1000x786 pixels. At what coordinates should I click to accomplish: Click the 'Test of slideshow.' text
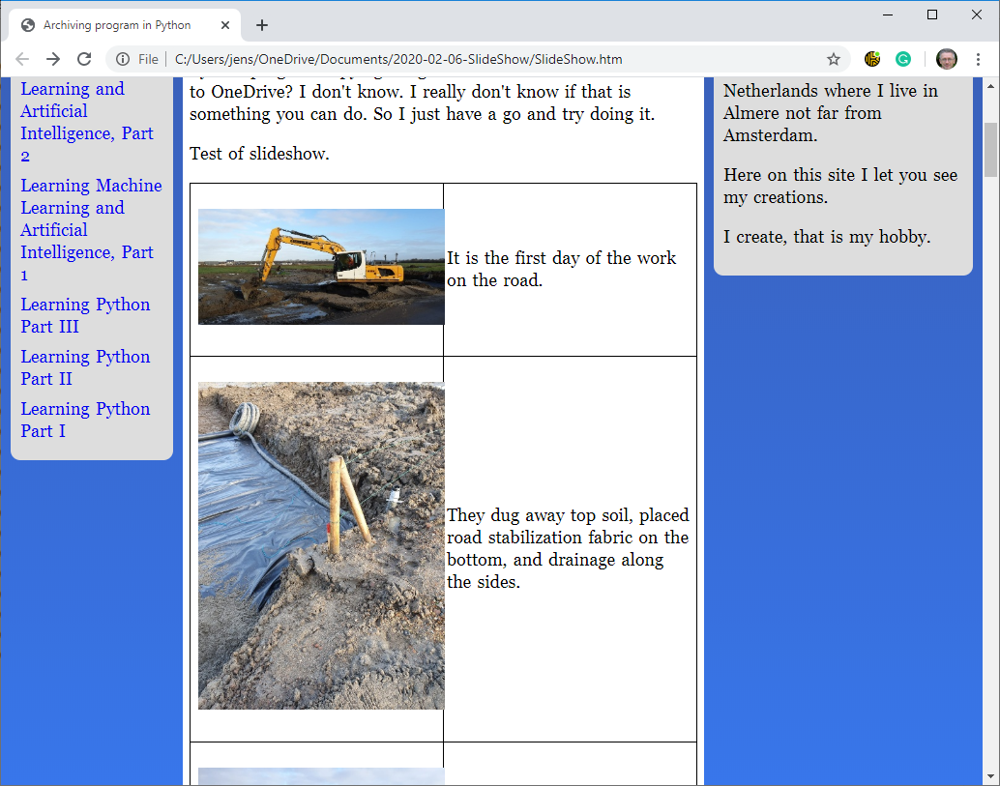click(x=259, y=154)
